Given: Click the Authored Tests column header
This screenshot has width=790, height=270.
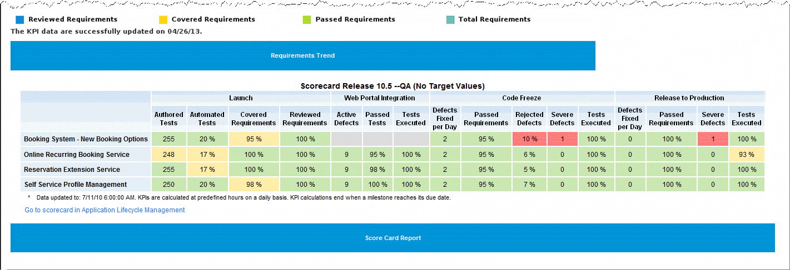Looking at the screenshot, I should click(x=168, y=119).
